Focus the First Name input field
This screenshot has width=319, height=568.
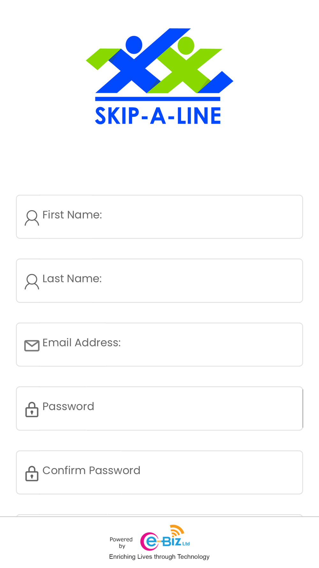click(159, 217)
